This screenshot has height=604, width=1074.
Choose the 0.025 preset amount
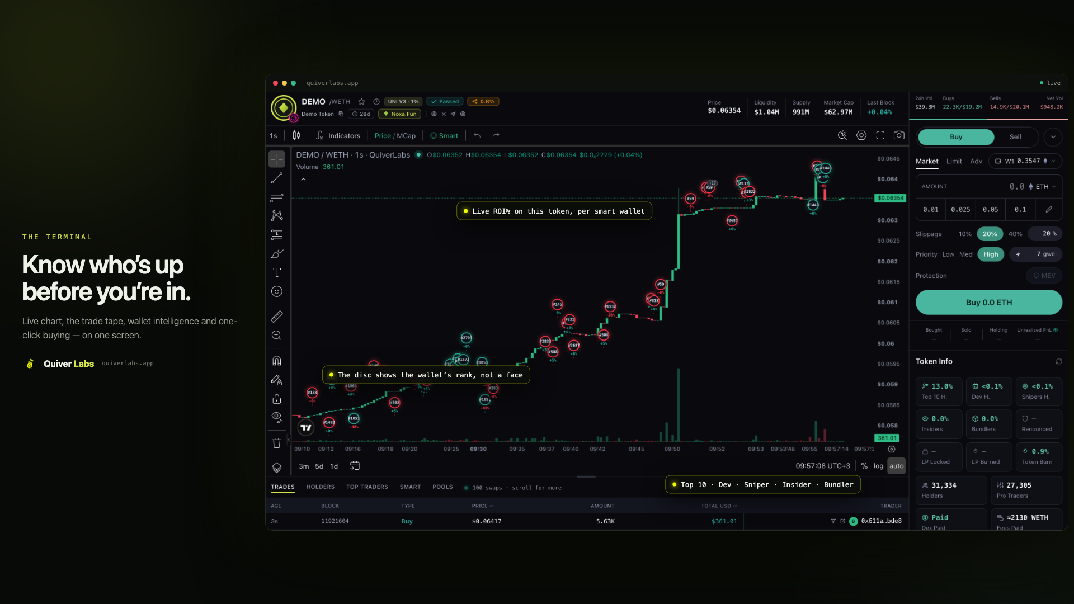[961, 210]
